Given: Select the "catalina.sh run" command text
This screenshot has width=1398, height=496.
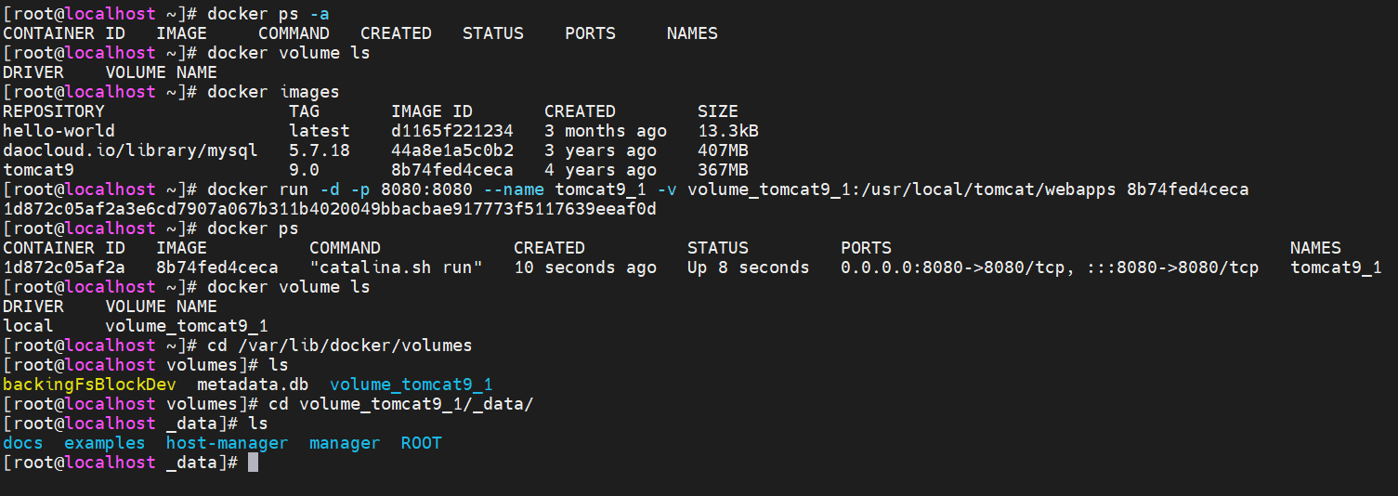Looking at the screenshot, I should (x=396, y=268).
